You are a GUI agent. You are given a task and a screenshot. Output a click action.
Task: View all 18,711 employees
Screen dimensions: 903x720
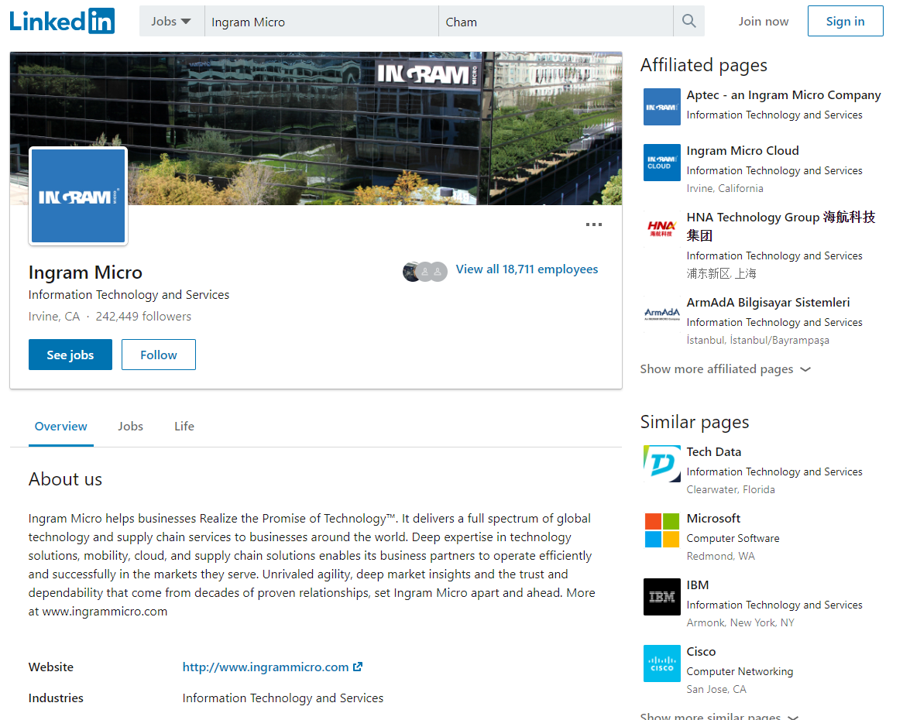[x=527, y=269]
